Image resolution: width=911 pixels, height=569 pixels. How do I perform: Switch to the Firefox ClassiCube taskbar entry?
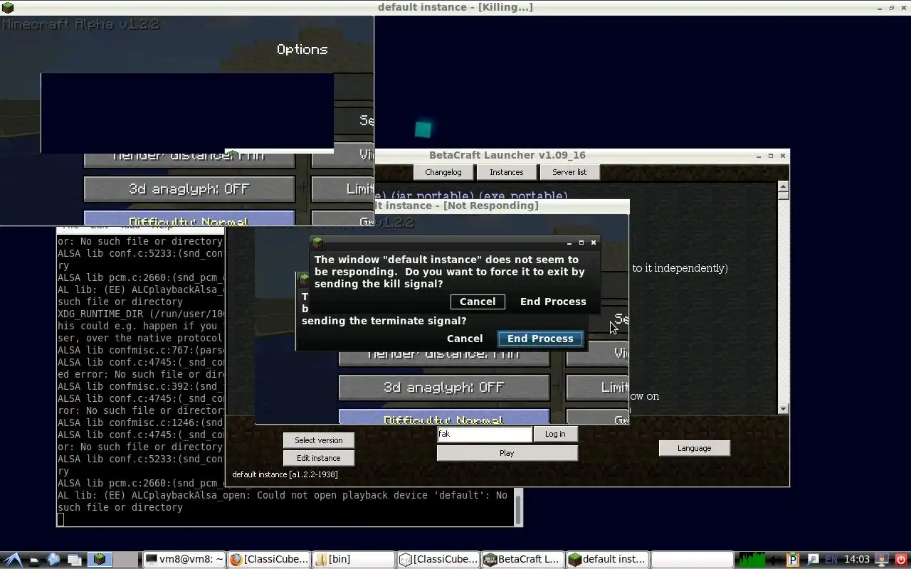tap(269, 559)
